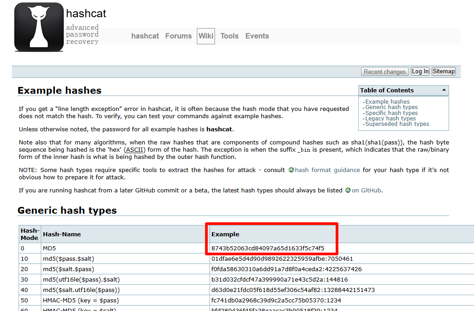Jump to Generic hash types in contents
The image size is (474, 311).
(391, 107)
